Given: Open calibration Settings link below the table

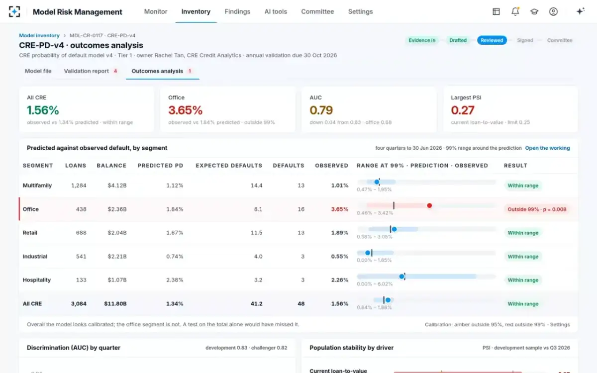Looking at the screenshot, I should point(560,325).
